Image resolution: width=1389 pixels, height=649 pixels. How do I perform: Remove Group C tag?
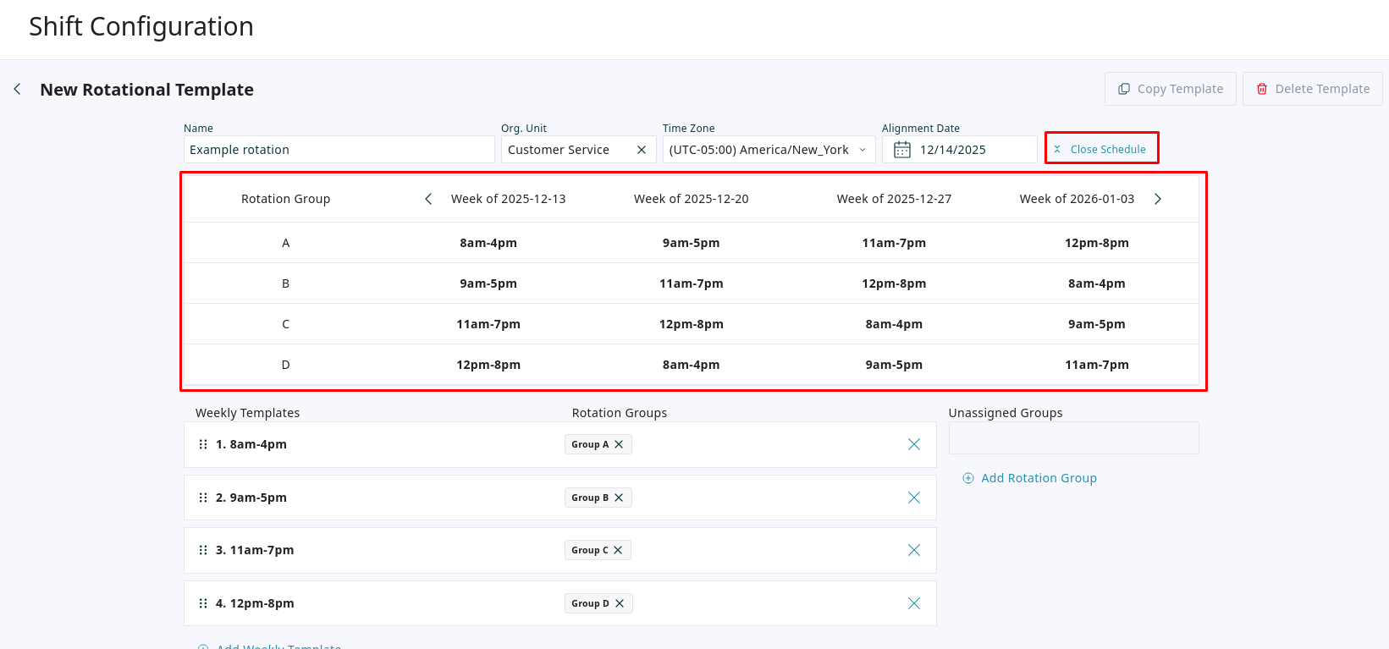618,550
